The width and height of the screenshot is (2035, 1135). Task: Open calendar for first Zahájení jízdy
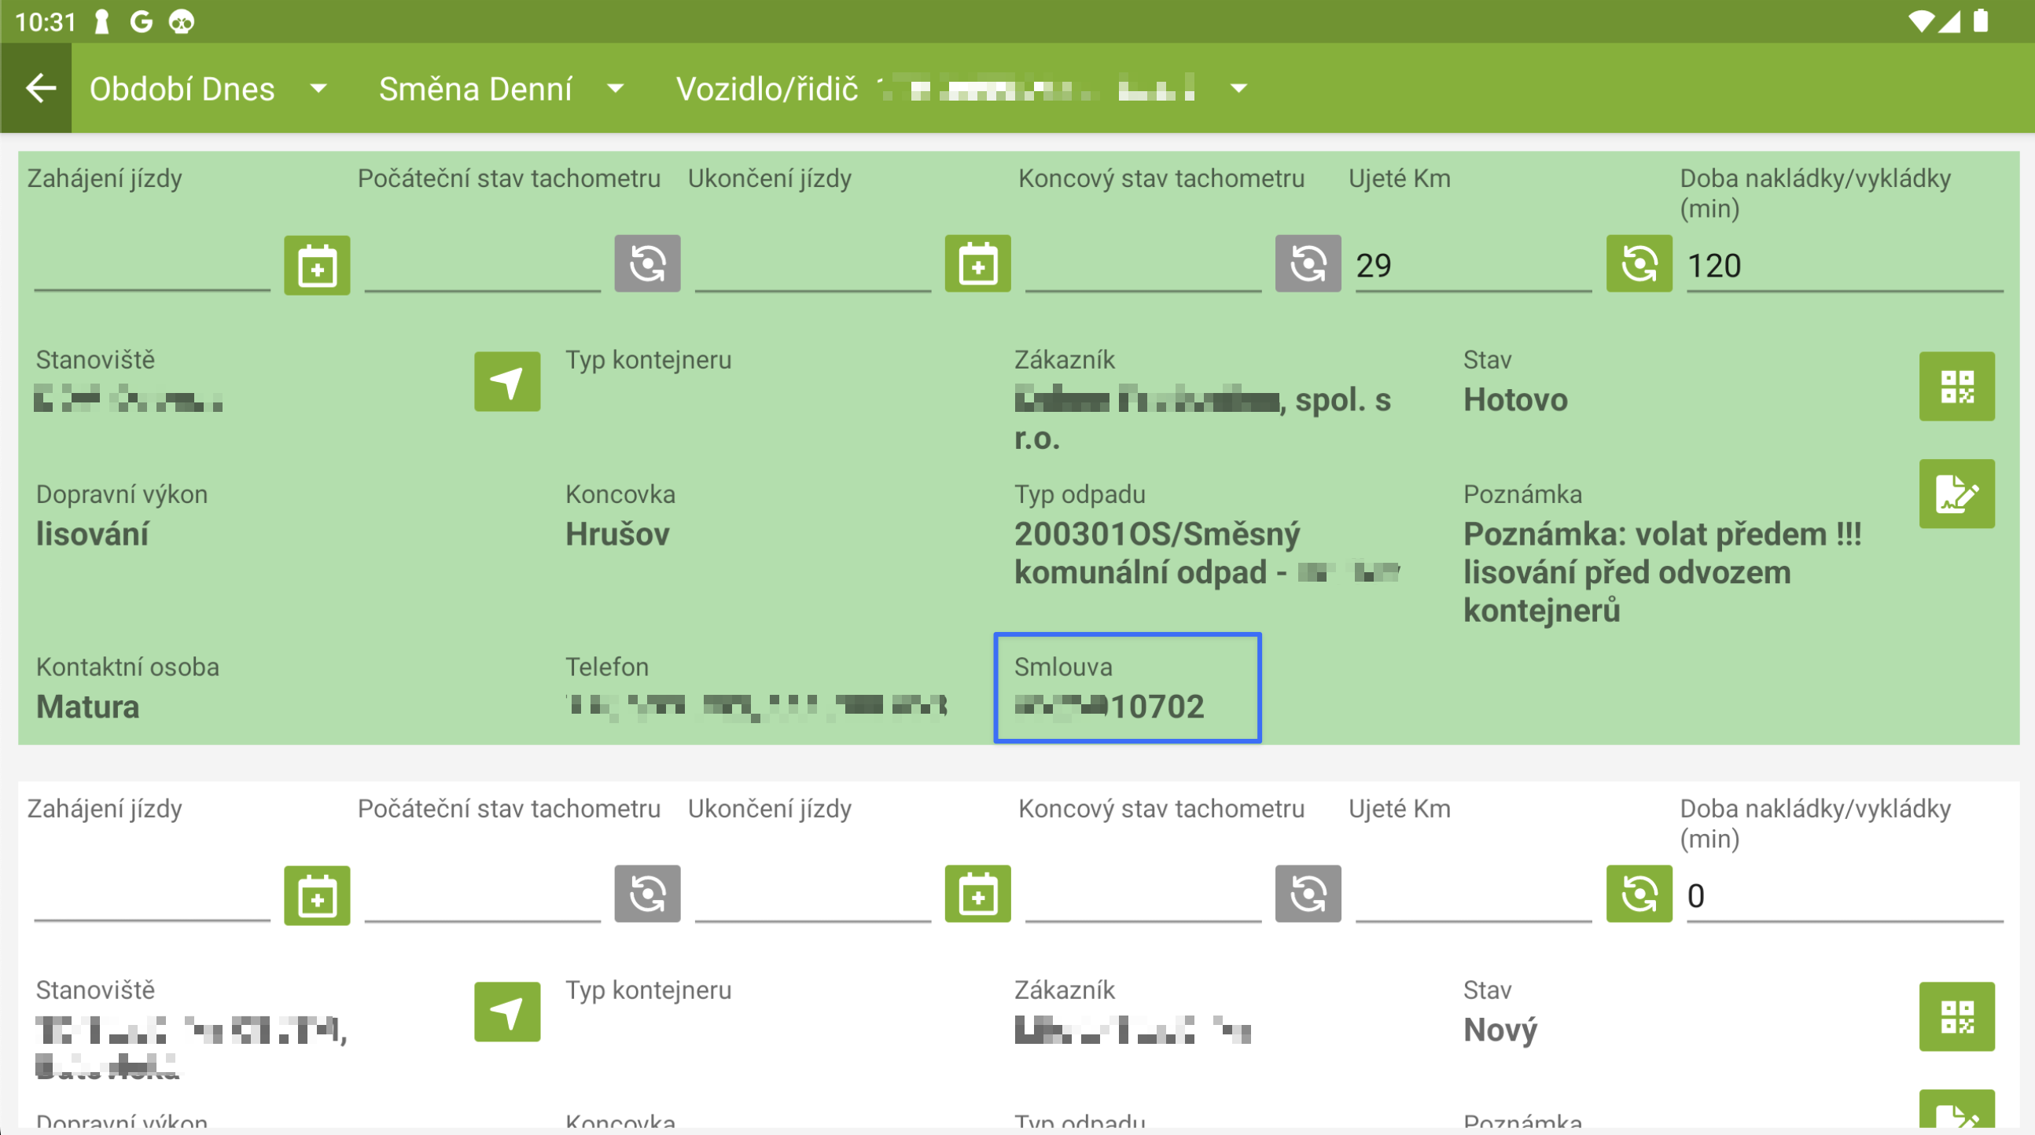coord(317,266)
